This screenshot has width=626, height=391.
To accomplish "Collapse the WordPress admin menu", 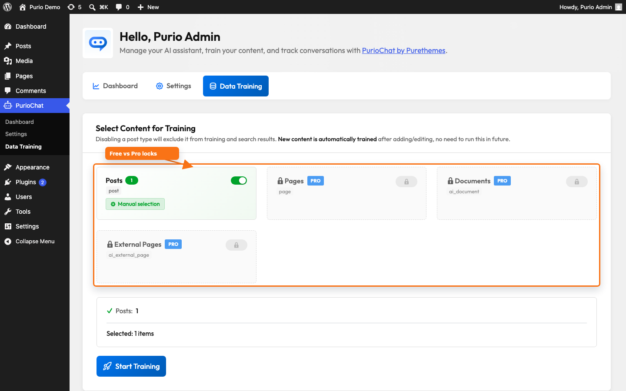I will (x=35, y=242).
